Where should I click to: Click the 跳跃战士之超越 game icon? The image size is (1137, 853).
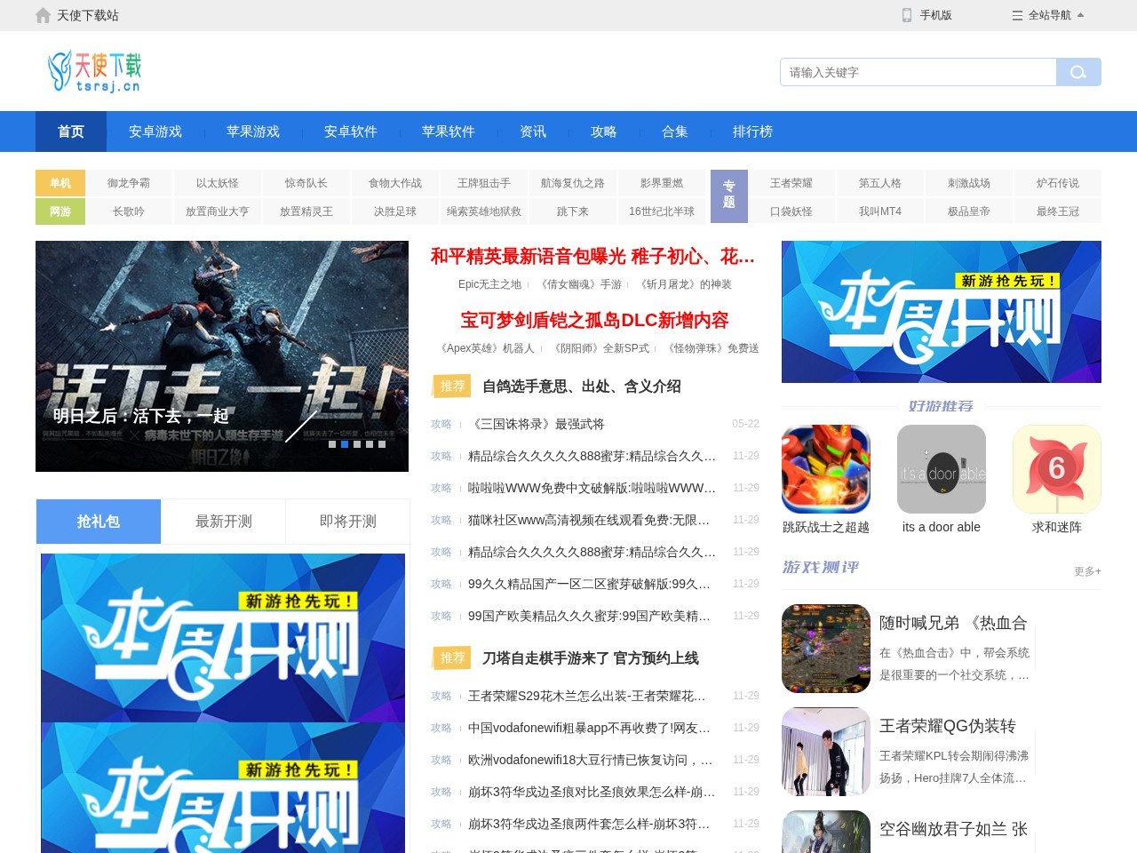tap(826, 469)
